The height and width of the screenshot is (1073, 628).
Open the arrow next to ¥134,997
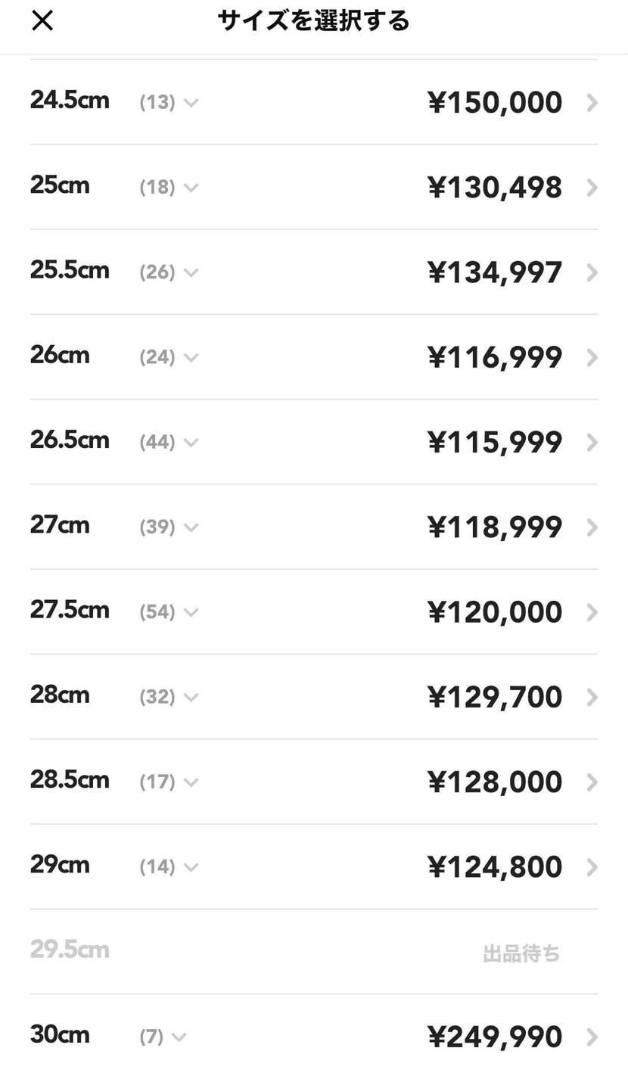coord(592,272)
